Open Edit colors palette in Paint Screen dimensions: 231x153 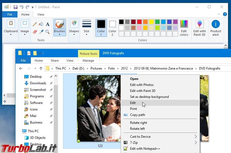pos(184,28)
